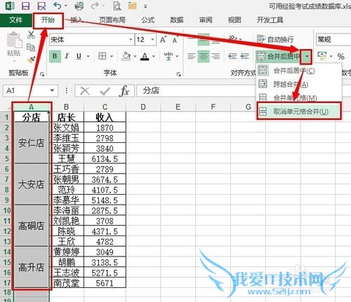This screenshot has width=351, height=302.
Task: Open the underline style dropdown arrow
Action: click(x=88, y=56)
